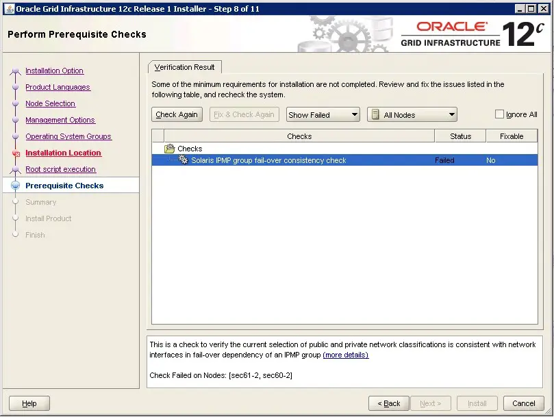Click the Fix & Check Again button
This screenshot has height=417, width=554.
pyautogui.click(x=244, y=114)
